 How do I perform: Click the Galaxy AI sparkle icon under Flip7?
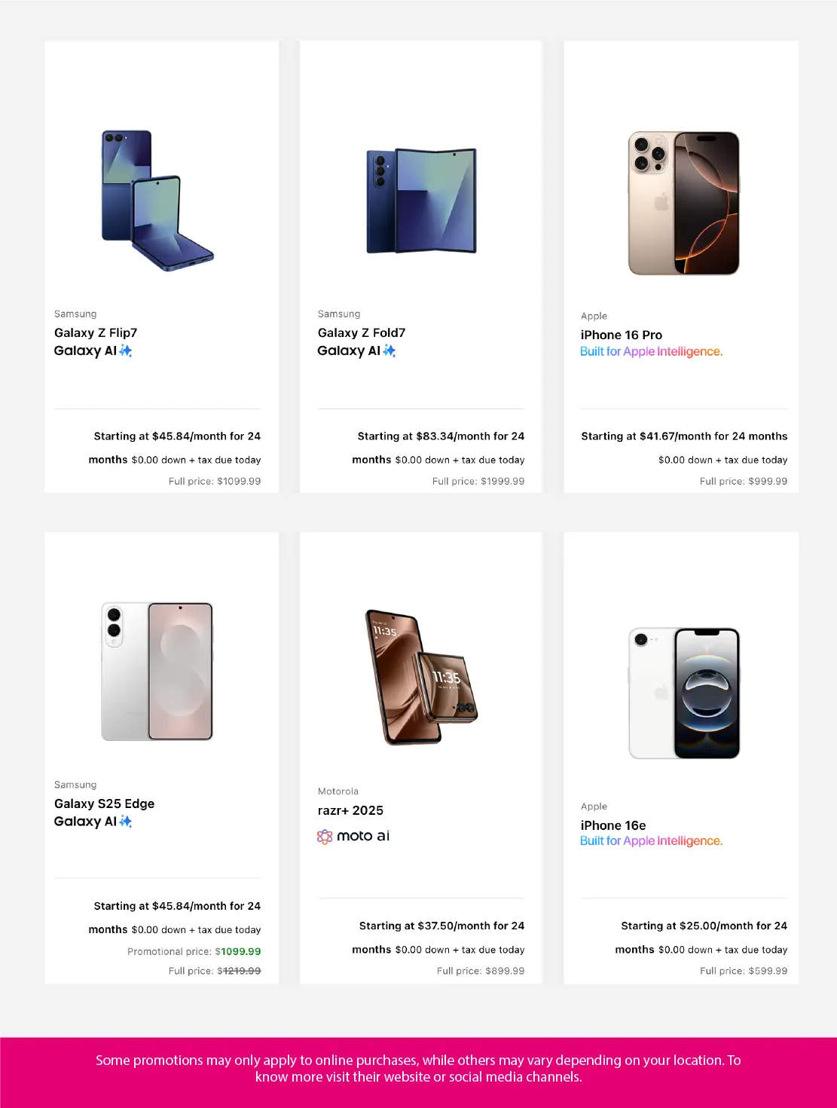(x=126, y=350)
